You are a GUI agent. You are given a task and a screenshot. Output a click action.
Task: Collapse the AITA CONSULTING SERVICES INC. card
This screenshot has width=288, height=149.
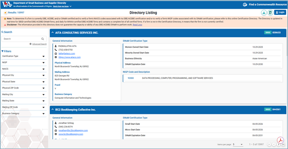pyautogui.click(x=52, y=33)
